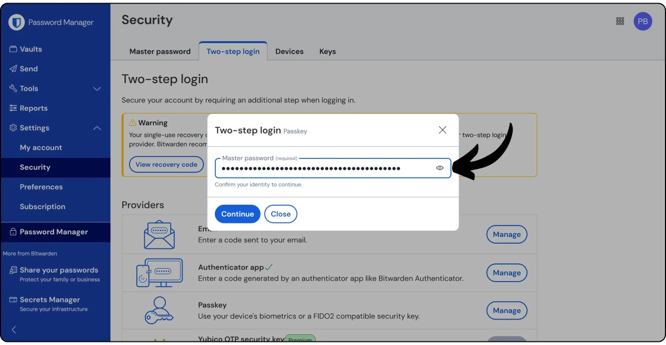Viewport: 666px width, 345px height.
Task: Select Security in the sidebar
Action: click(55, 168)
